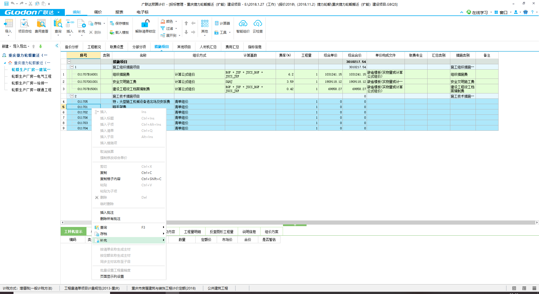539x294 pixels.
Task: Open 费用查看 cost view tool
Action: 41,27
